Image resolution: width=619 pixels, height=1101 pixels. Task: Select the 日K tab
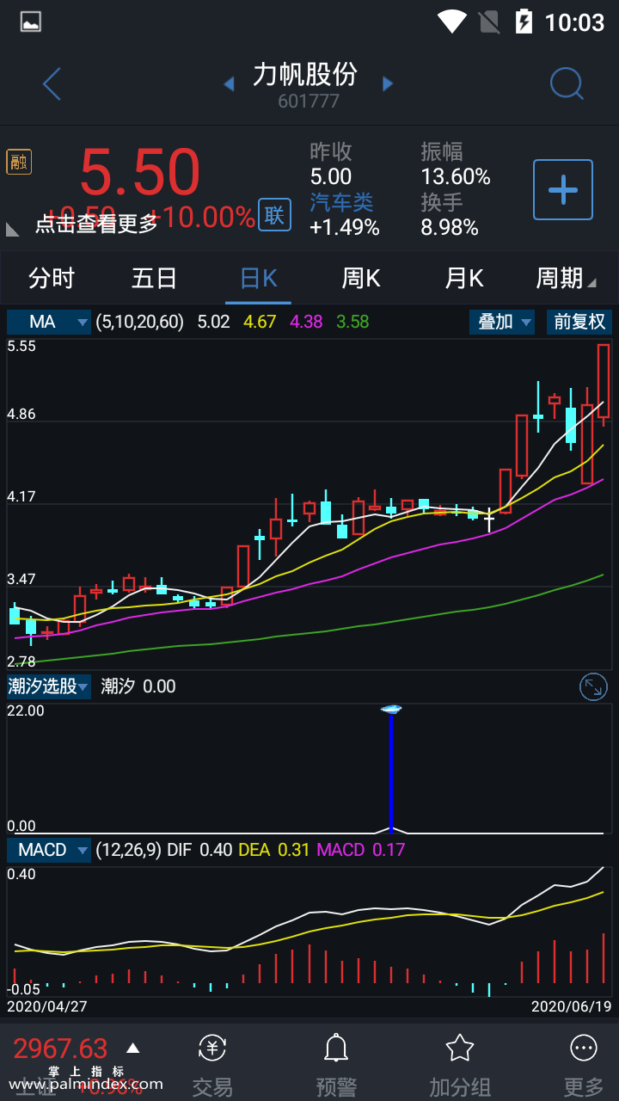point(258,278)
